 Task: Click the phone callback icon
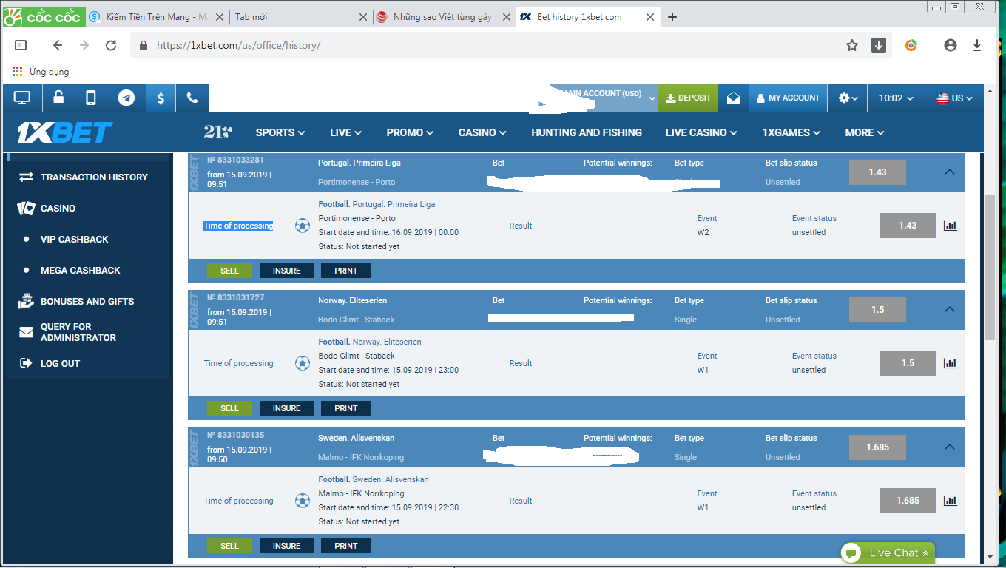coord(192,98)
